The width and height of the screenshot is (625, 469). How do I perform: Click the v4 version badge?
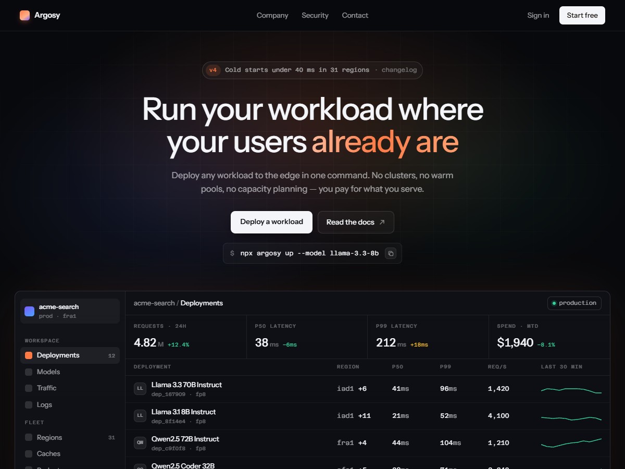[213, 70]
